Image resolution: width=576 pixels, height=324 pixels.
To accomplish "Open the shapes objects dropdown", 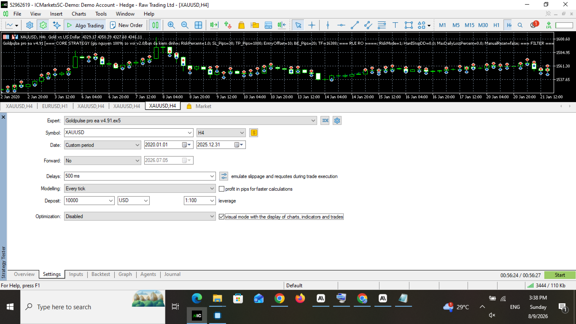I will point(425,25).
